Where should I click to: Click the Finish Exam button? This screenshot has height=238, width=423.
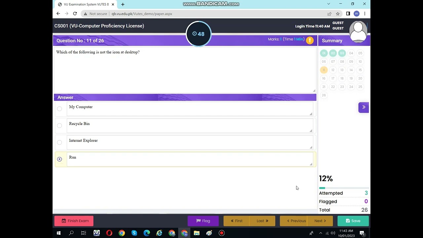point(74,221)
